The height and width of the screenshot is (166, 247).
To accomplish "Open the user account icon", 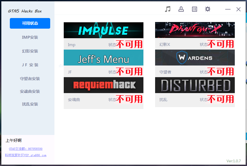I will click(181, 9).
